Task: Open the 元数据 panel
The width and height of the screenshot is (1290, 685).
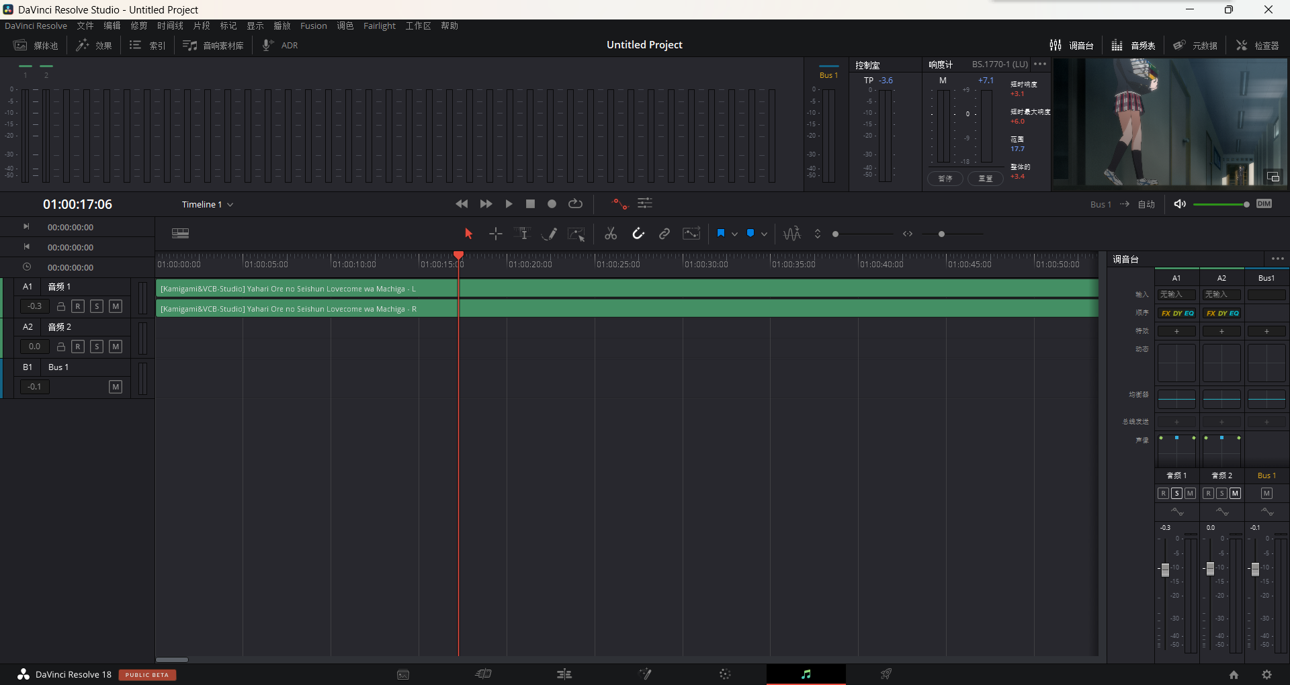Action: tap(1195, 46)
